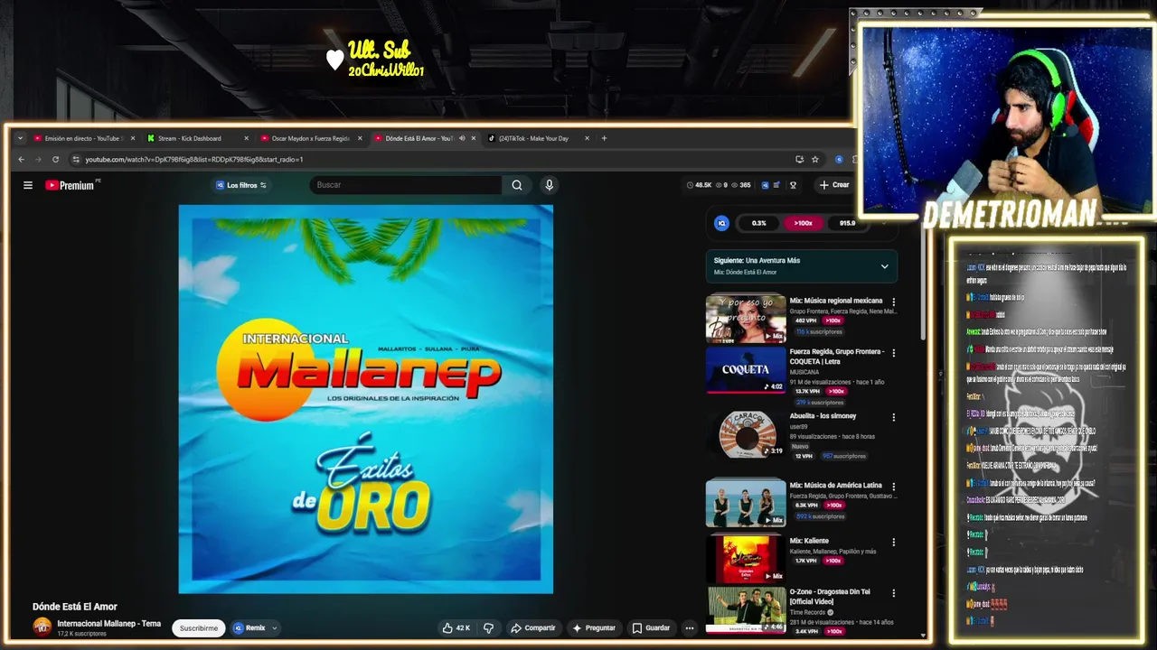Click the Compartir share button
This screenshot has width=1157, height=650.
coord(532,627)
